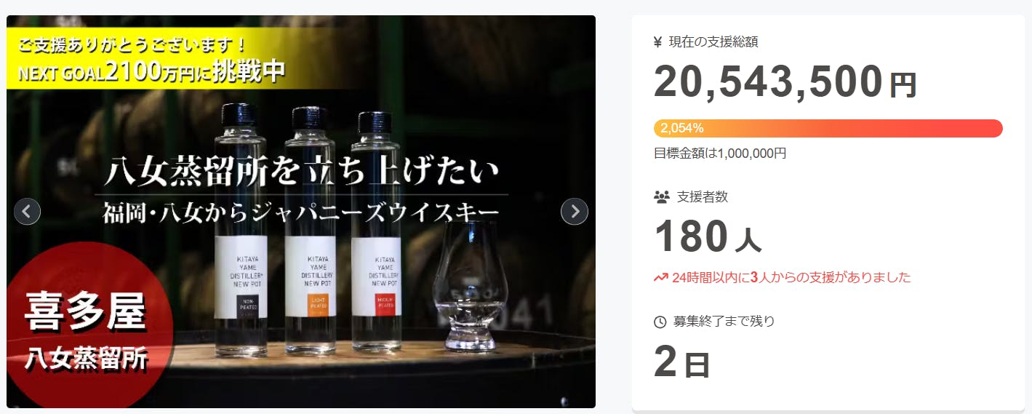The width and height of the screenshot is (1032, 414).
Task: Click the 2日 remaining days value
Action: click(681, 362)
